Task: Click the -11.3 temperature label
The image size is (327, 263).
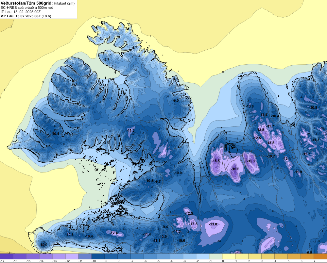Action: [x=315, y=140]
